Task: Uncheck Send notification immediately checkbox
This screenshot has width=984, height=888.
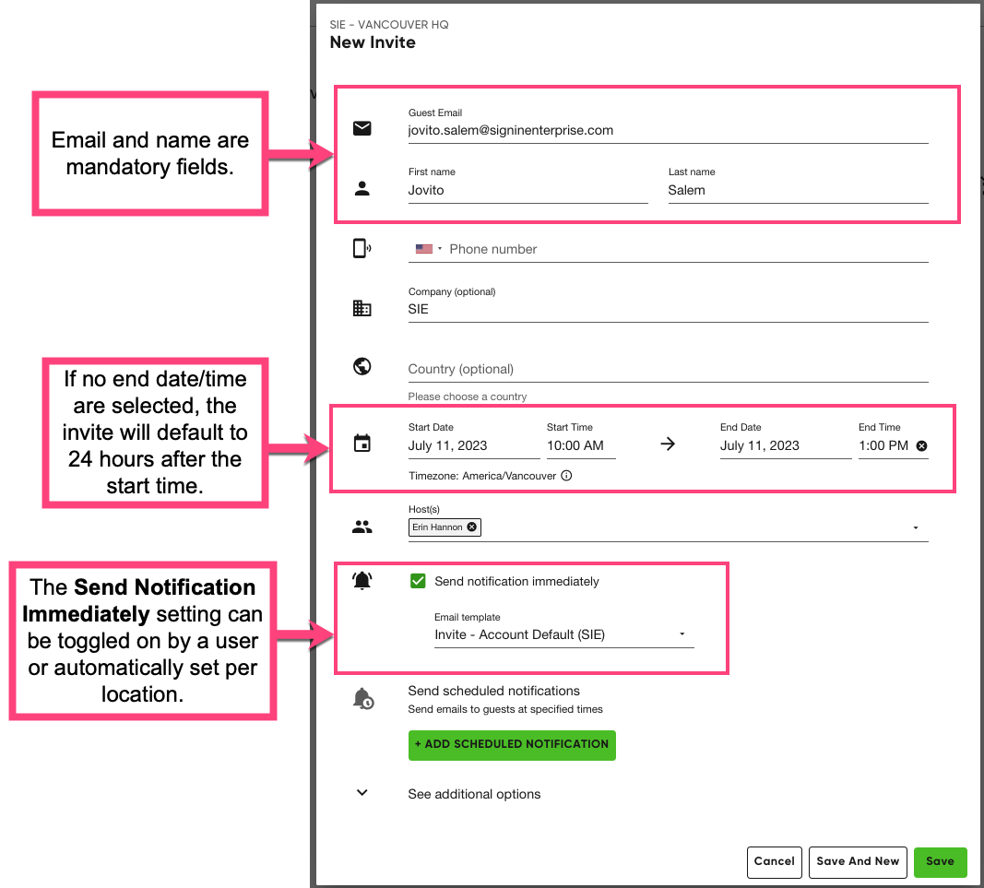Action: 418,581
